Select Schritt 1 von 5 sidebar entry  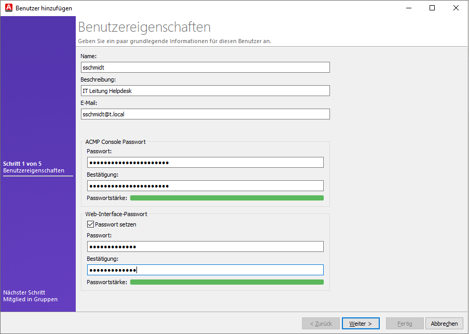(22, 164)
